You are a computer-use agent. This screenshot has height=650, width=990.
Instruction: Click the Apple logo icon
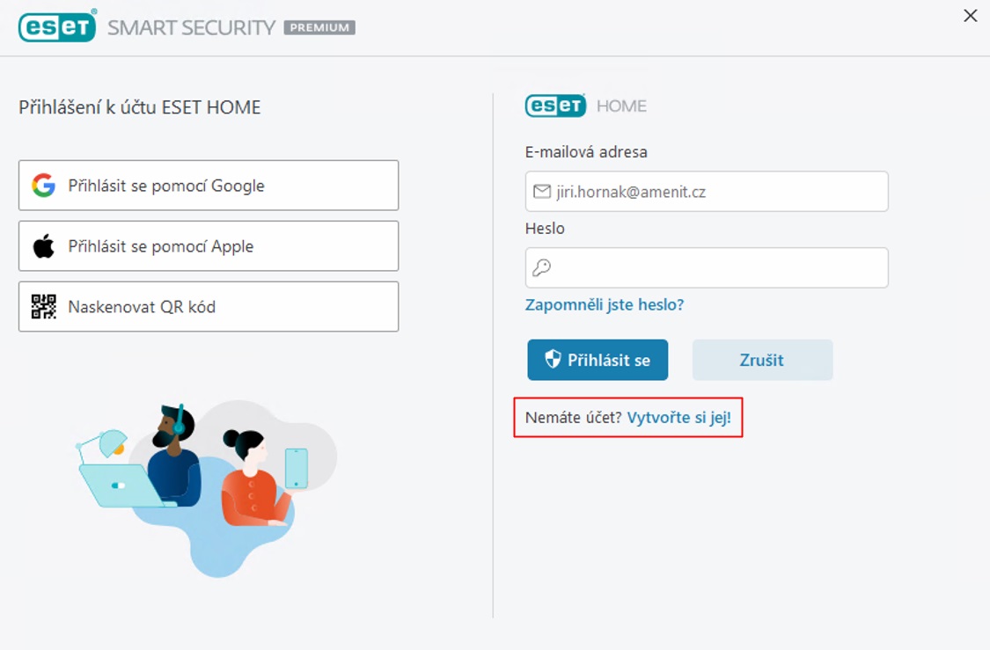click(44, 246)
